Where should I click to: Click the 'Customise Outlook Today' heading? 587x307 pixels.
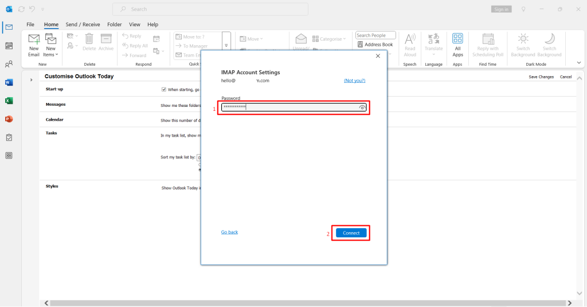click(79, 76)
